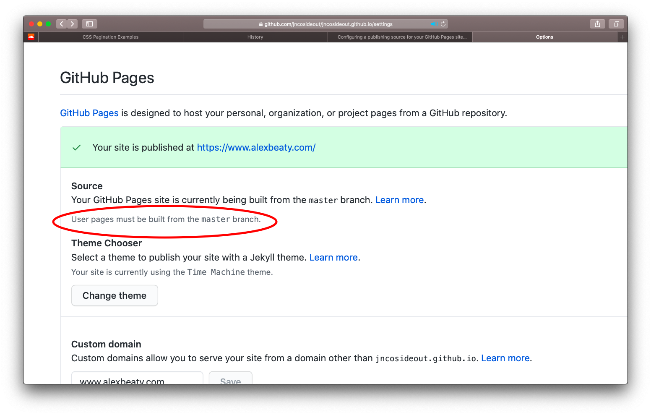Screen dimensions: 651x415
Task: Click the jncosideout.github.io text
Action: tap(426, 358)
